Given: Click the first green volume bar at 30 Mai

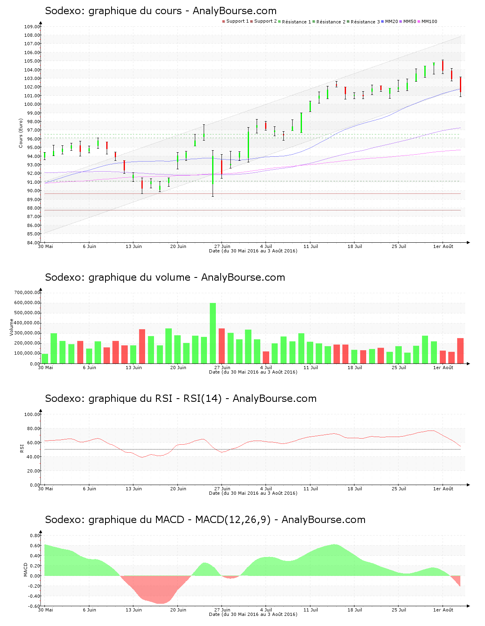Looking at the screenshot, I should pos(45,359).
